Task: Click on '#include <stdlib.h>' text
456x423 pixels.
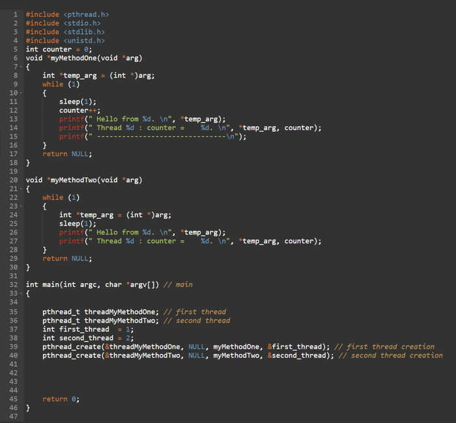Action: [x=65, y=32]
